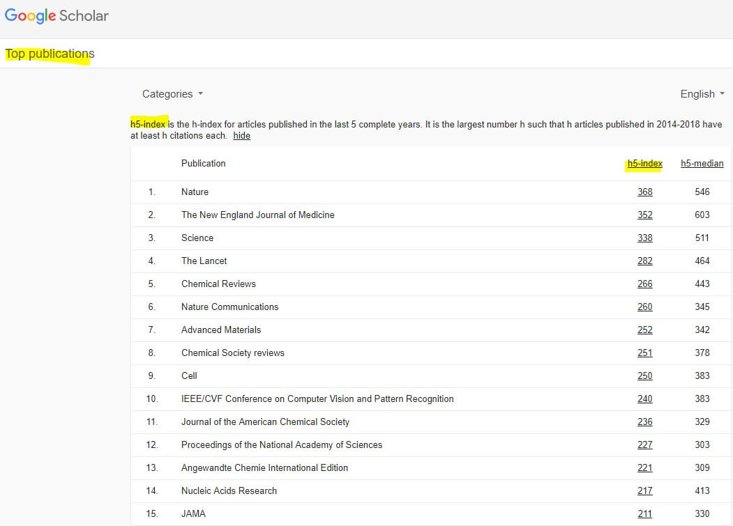Select Angewandte Chemie International Edition
This screenshot has height=526, width=733.
click(x=264, y=467)
